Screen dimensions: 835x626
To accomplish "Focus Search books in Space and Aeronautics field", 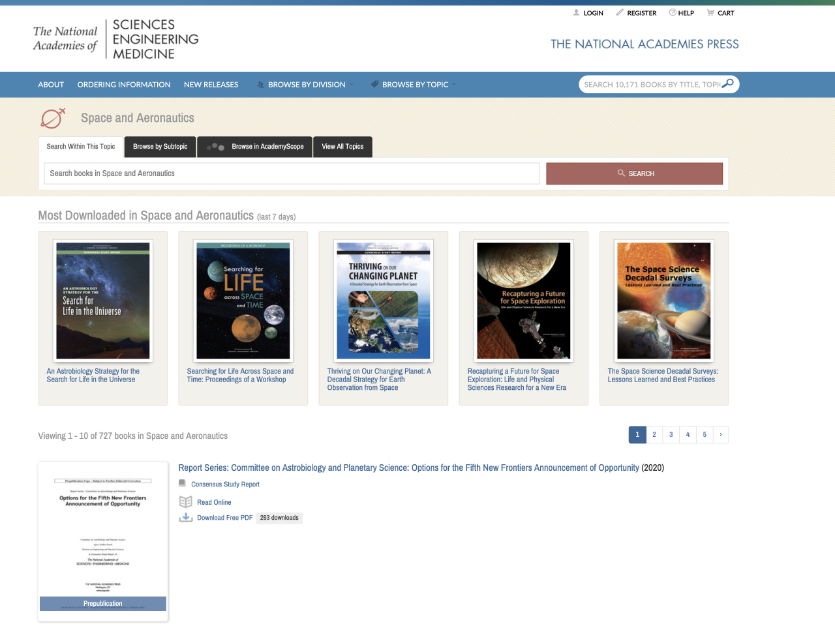I will (x=292, y=173).
